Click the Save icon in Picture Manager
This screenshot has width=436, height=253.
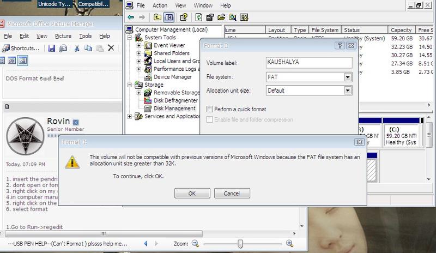pyautogui.click(x=51, y=48)
